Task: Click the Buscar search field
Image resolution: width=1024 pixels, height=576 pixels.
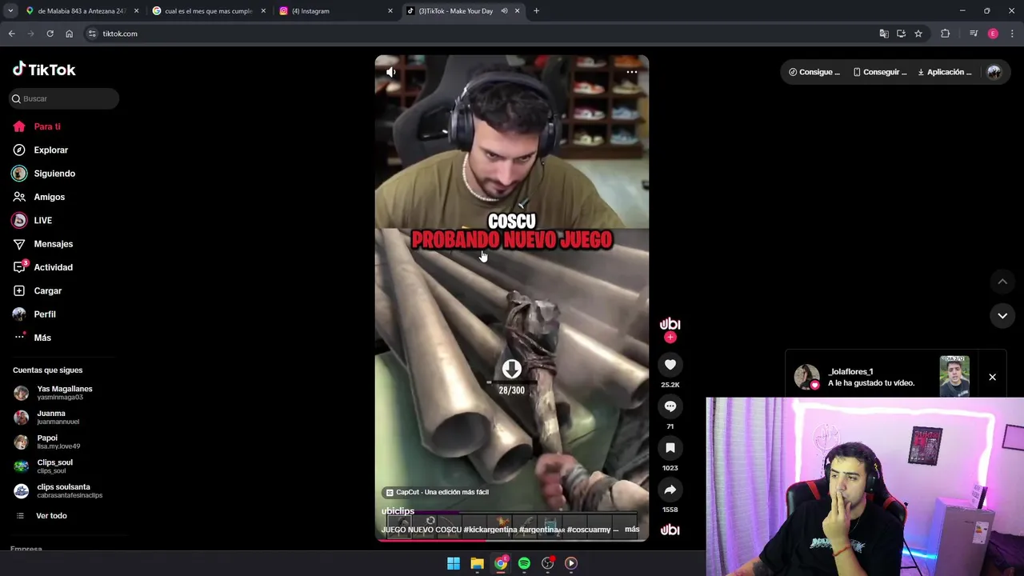Action: pyautogui.click(x=64, y=98)
